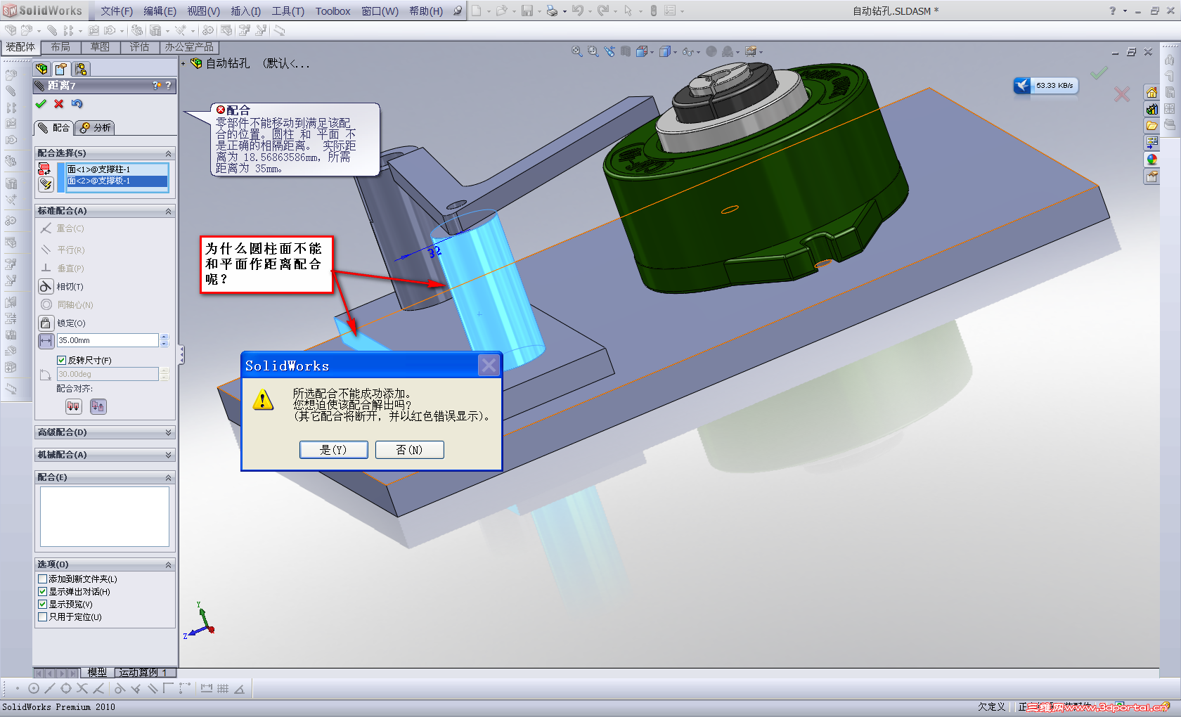Toggle 显示预览(V) preview checkbox
The height and width of the screenshot is (717, 1181).
pos(42,605)
